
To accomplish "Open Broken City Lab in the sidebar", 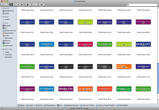I will click(9, 30).
